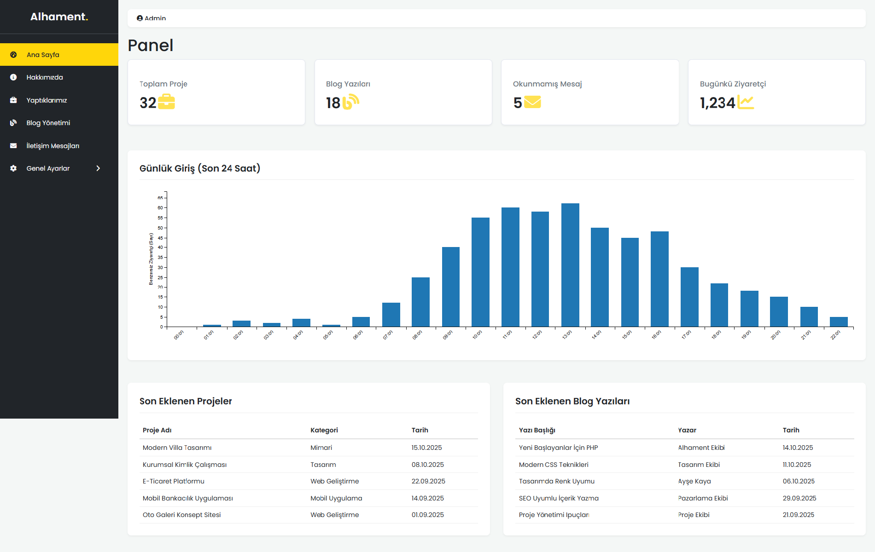Image resolution: width=875 pixels, height=552 pixels.
Task: Click the dashboard icon next to Ana Sayfa
Action: click(x=13, y=55)
